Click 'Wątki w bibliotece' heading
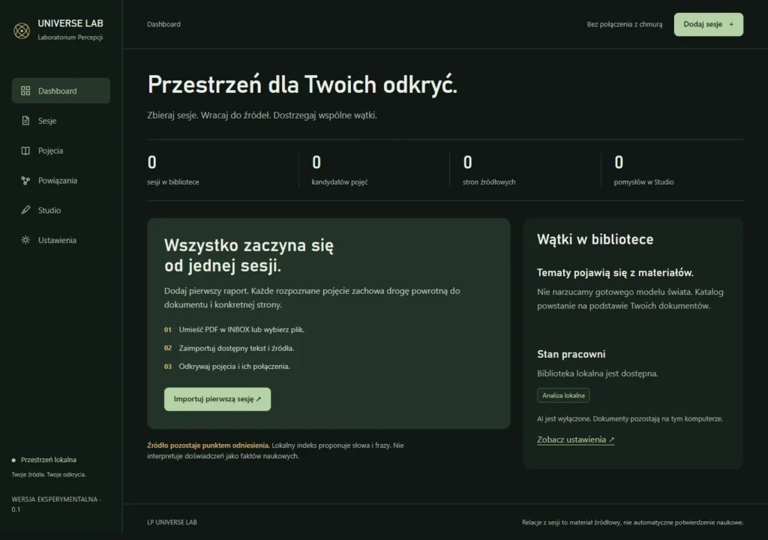 pos(595,239)
